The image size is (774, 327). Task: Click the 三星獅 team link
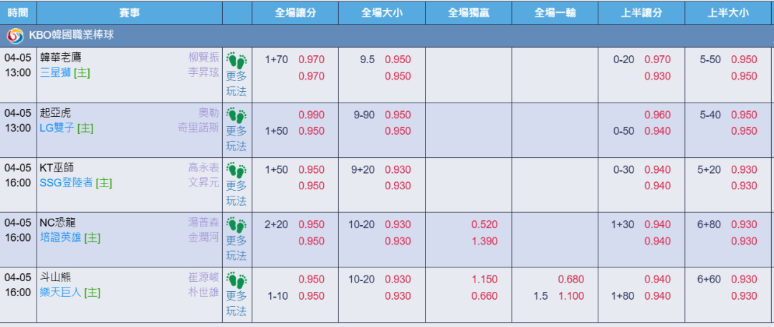click(x=55, y=73)
